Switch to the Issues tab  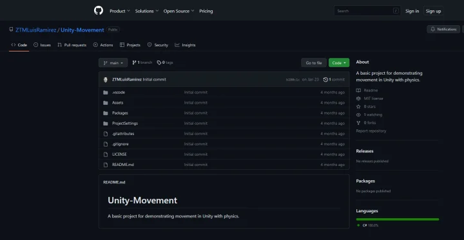click(x=42, y=45)
